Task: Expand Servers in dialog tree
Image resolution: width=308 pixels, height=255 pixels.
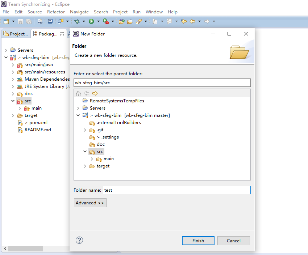Action: [x=78, y=108]
